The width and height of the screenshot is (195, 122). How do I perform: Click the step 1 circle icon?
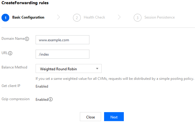coord(5,17)
